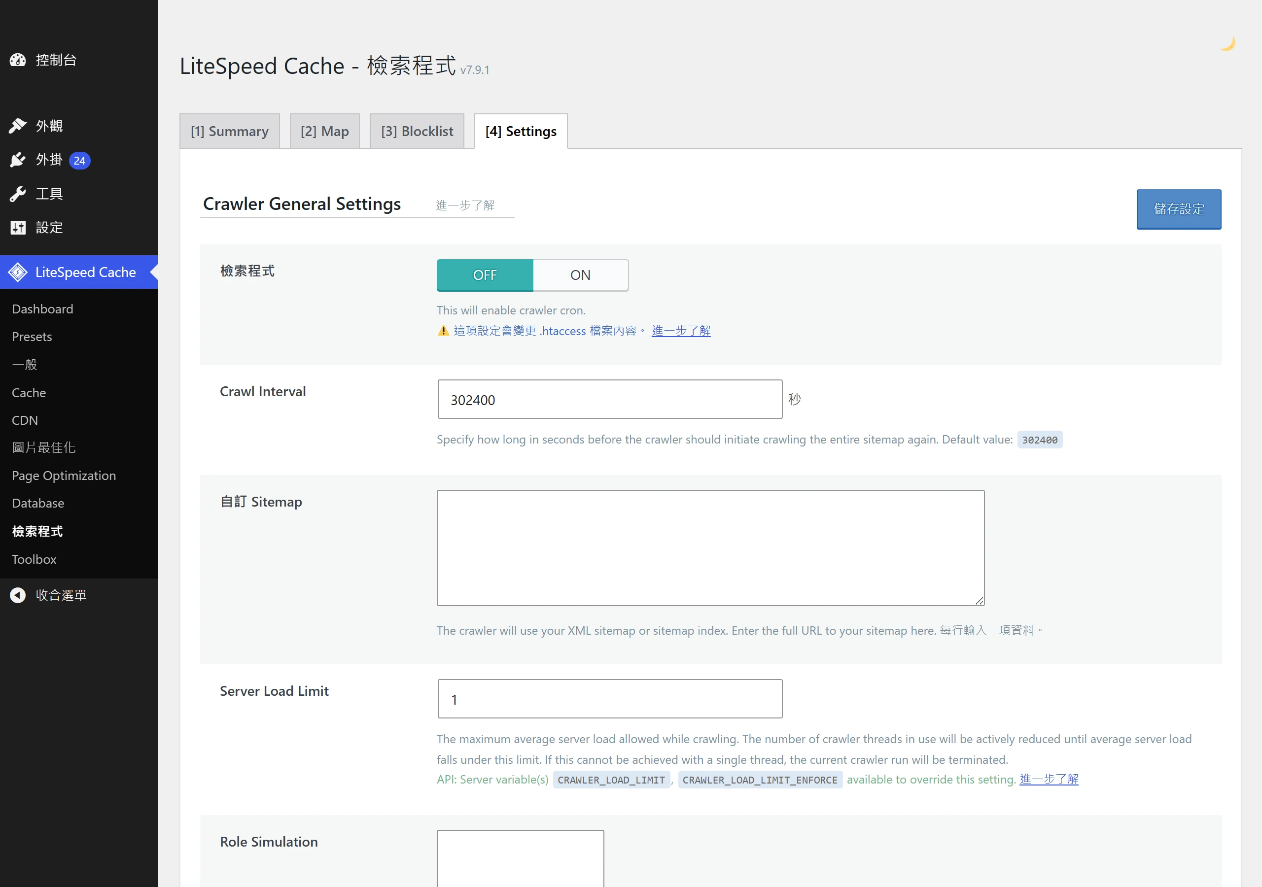
Task: Go to Presets submenu
Action: click(32, 337)
